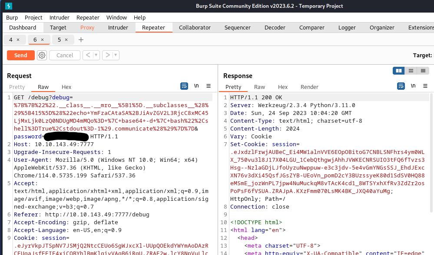
Task: Toggle word wrap in Request panel
Action: (184, 86)
